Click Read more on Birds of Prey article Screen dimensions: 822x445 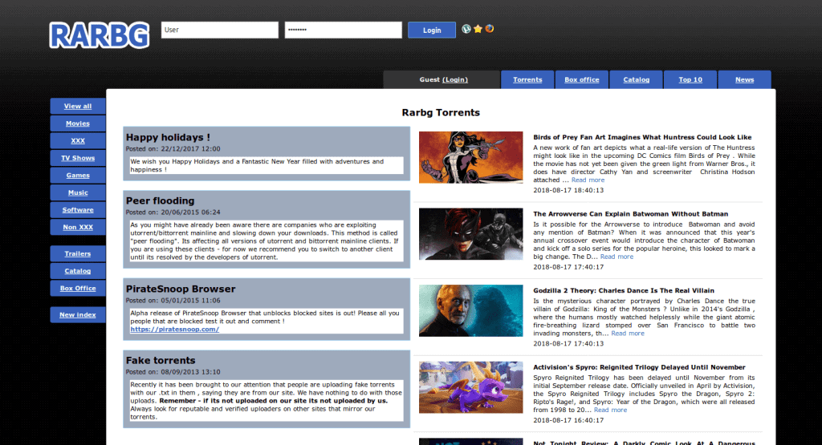(x=588, y=180)
